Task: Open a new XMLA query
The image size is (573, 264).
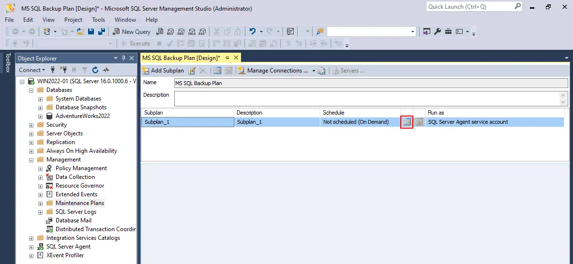Action: pos(192,32)
